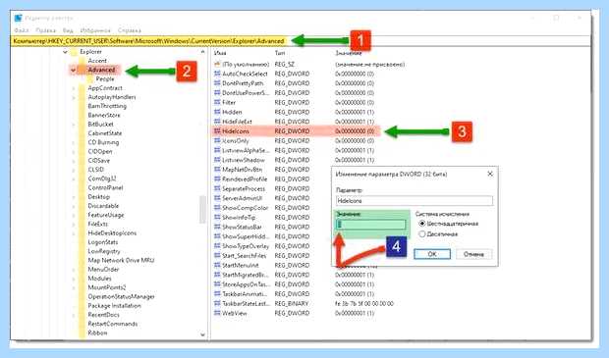Click the tree pane scrollbar up arrow
The image size is (609, 358).
(202, 52)
